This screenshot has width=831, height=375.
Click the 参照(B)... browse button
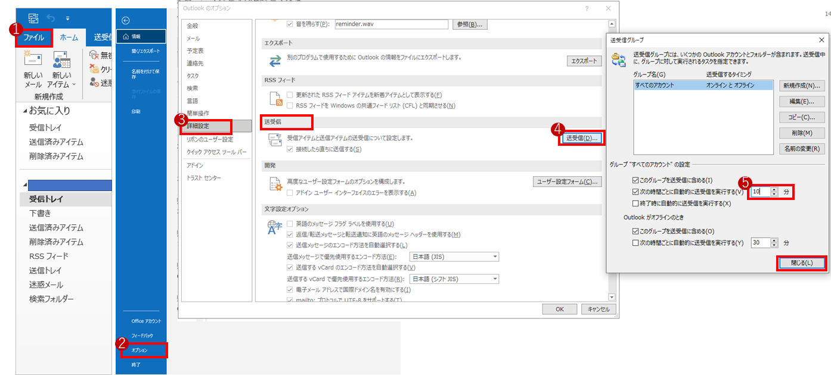coord(470,24)
